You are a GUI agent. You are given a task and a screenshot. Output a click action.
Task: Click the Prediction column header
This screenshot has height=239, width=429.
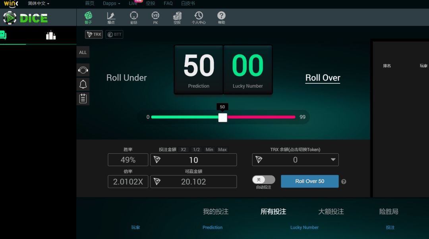coord(213,227)
